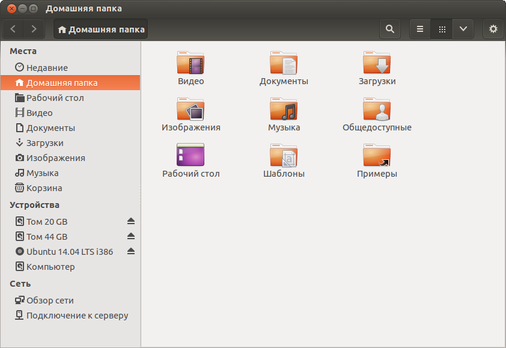Click the search magnifier button
Screen dimensions: 506x348
click(390, 29)
